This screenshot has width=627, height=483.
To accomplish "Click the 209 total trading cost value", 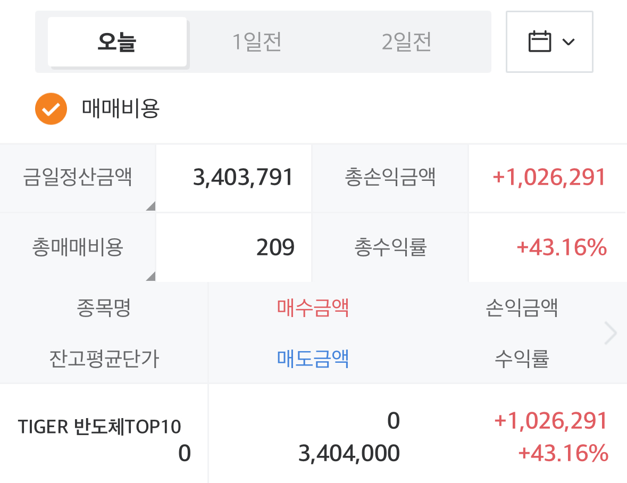I will coord(275,247).
